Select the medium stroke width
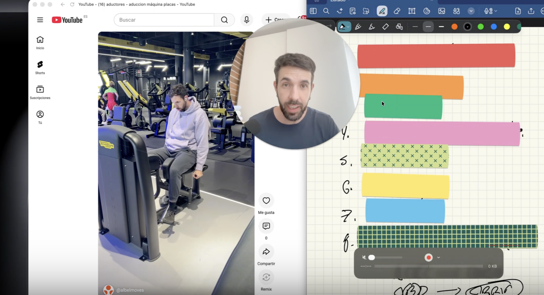This screenshot has height=295, width=544. pyautogui.click(x=428, y=27)
